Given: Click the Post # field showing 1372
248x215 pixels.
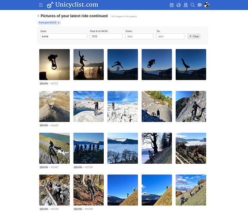Looking at the screenshot, I should 106,37.
